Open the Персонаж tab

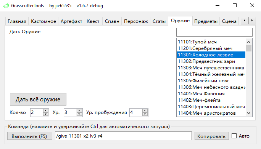[136, 21]
